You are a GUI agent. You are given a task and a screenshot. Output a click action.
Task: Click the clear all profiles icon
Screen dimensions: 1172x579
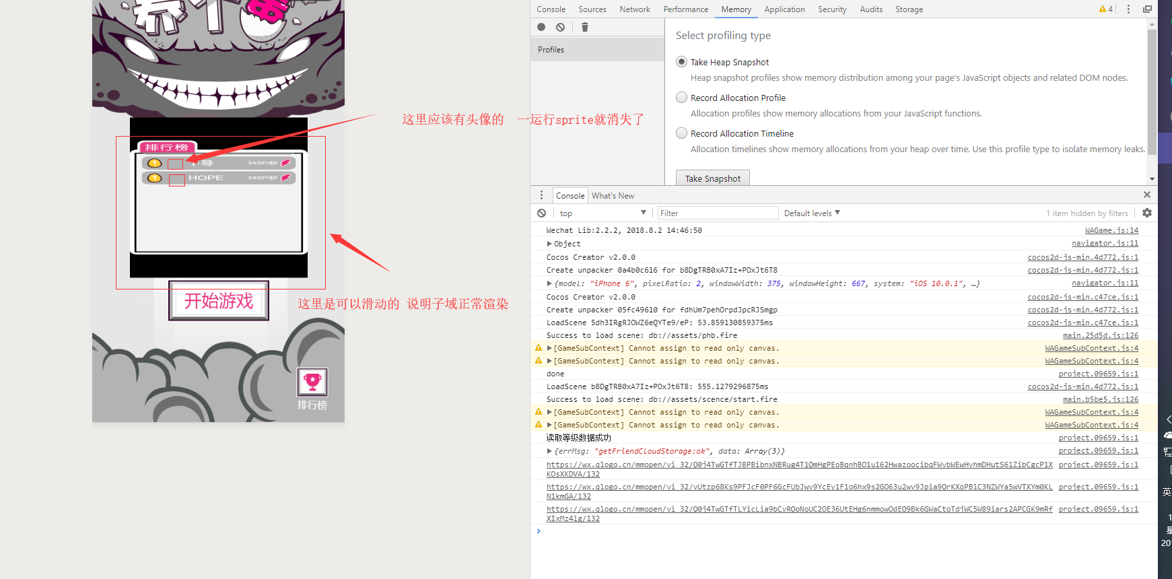[x=560, y=27]
